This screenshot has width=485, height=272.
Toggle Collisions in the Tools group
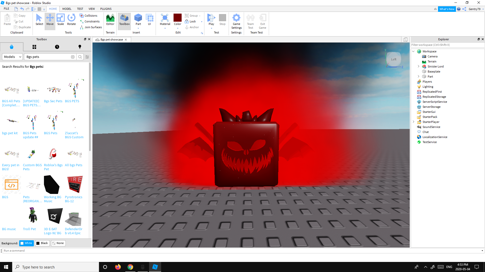(88, 16)
